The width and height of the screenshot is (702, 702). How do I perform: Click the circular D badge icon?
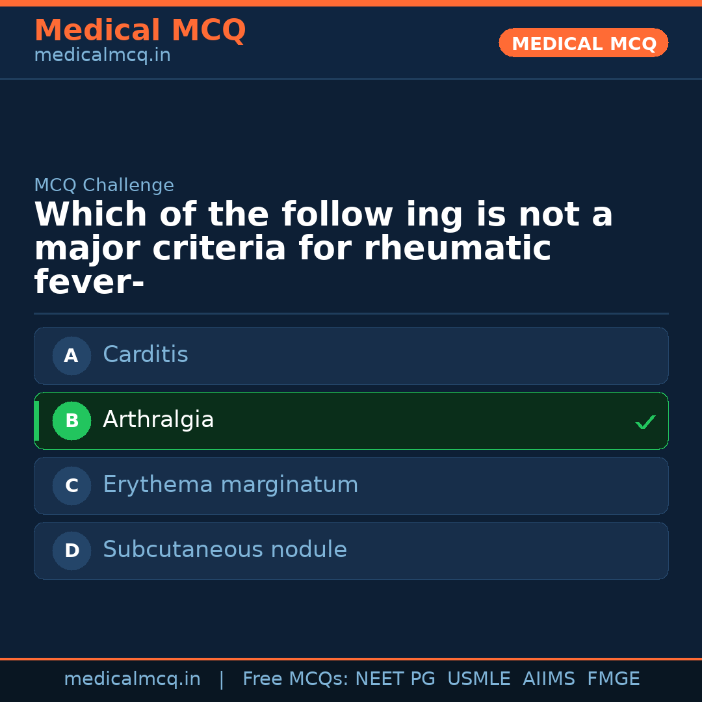tap(71, 551)
